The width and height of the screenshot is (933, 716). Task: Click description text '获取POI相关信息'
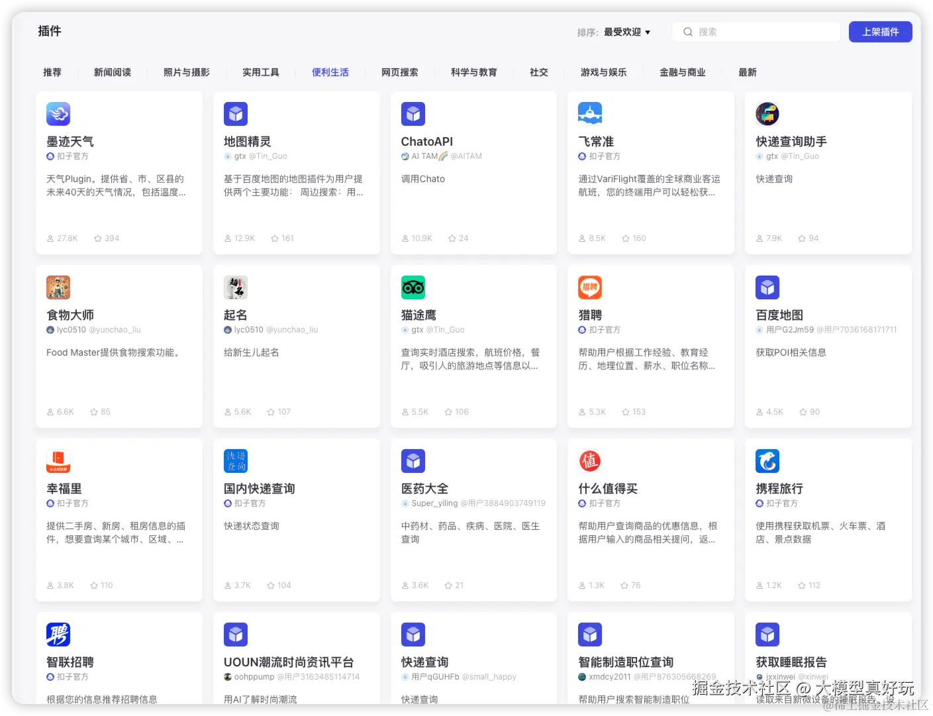pos(791,352)
